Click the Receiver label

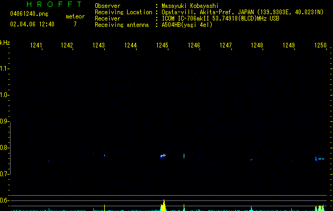pyautogui.click(x=107, y=18)
